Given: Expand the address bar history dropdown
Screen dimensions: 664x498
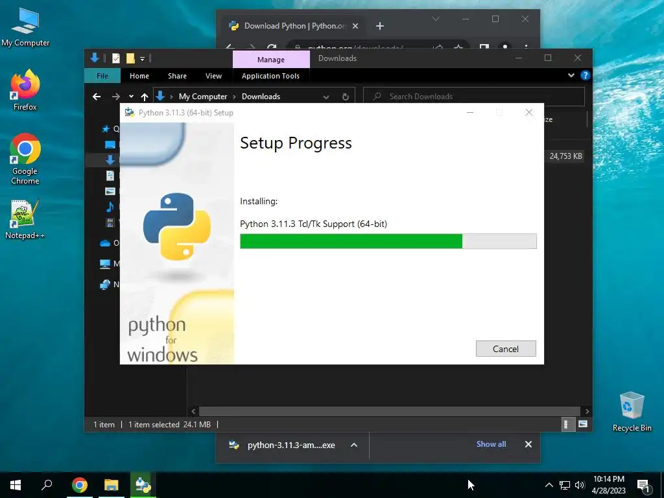Looking at the screenshot, I should coord(326,97).
